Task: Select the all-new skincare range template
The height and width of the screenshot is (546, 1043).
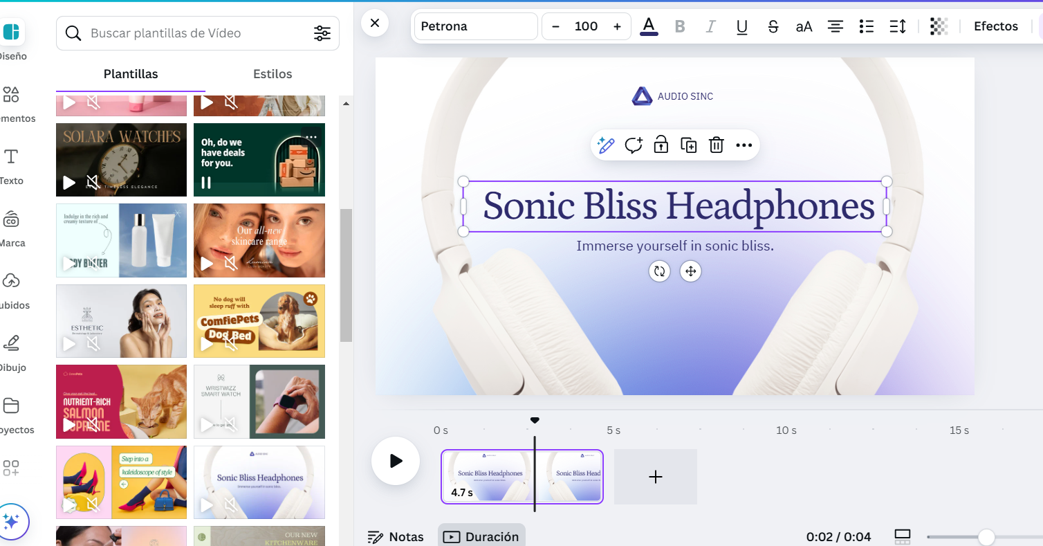Action: point(259,240)
